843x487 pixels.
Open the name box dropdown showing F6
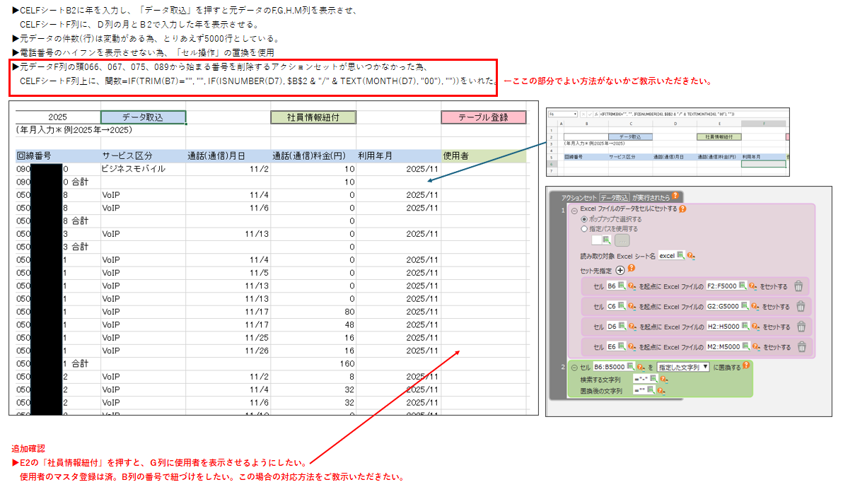tap(576, 113)
